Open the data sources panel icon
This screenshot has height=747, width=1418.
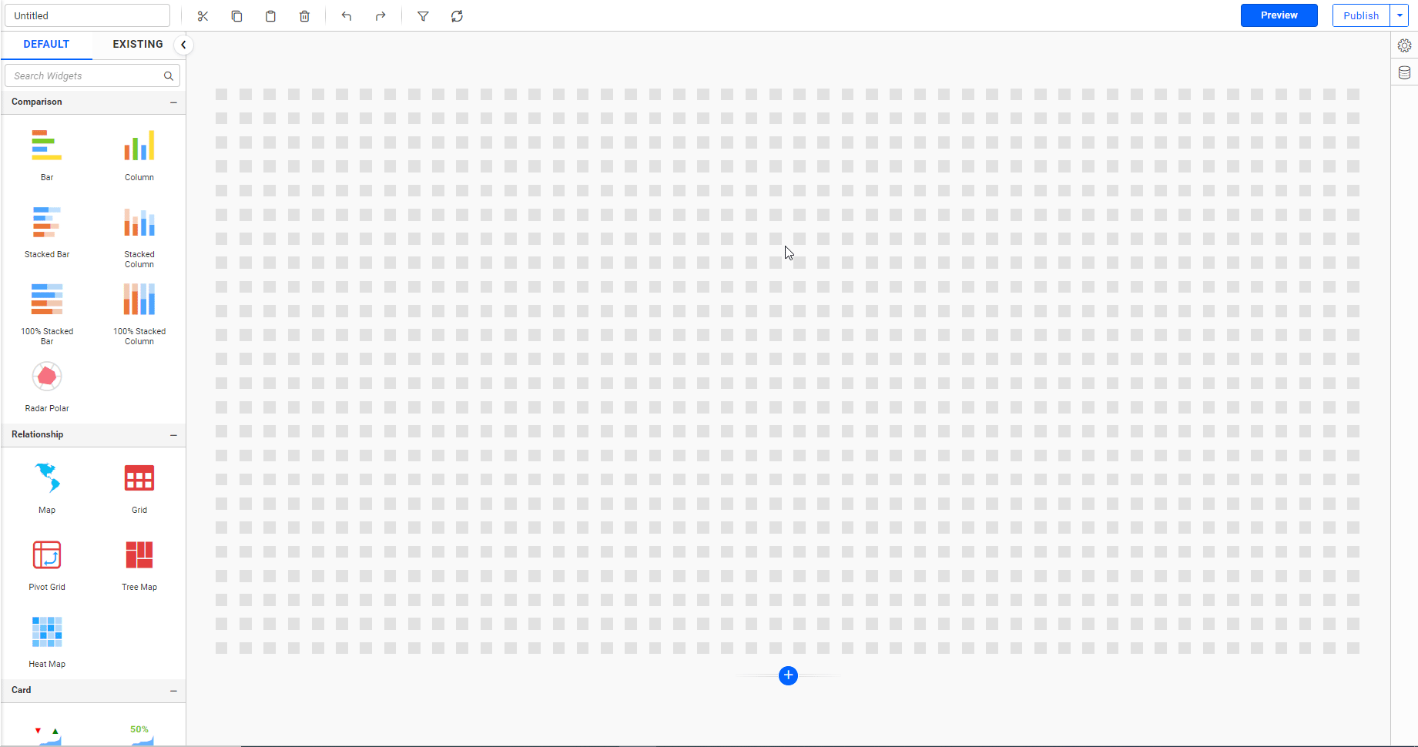tap(1404, 73)
